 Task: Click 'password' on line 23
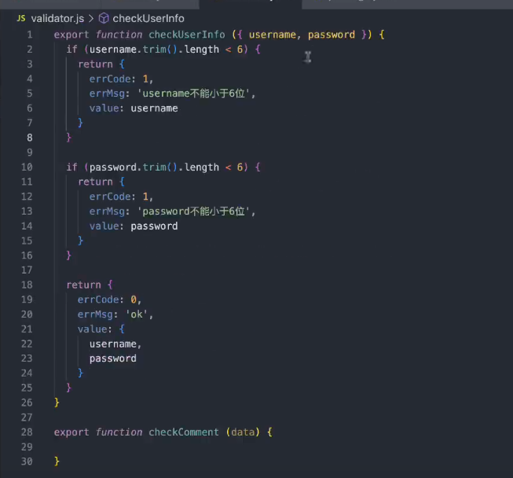[x=113, y=358]
